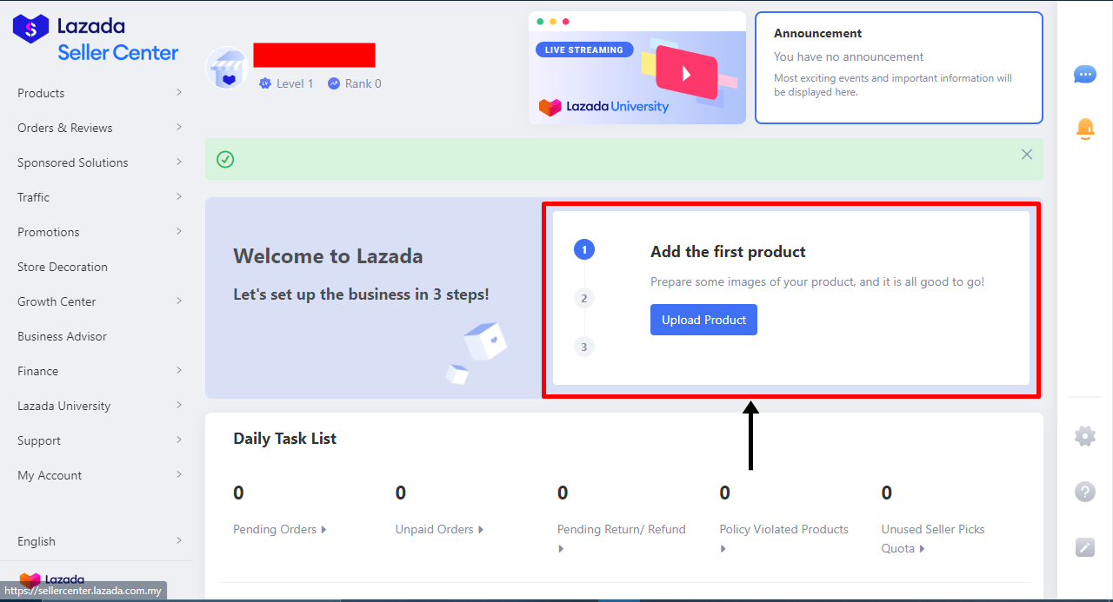
Task: Expand the Growth Center chevron
Action: coord(179,301)
